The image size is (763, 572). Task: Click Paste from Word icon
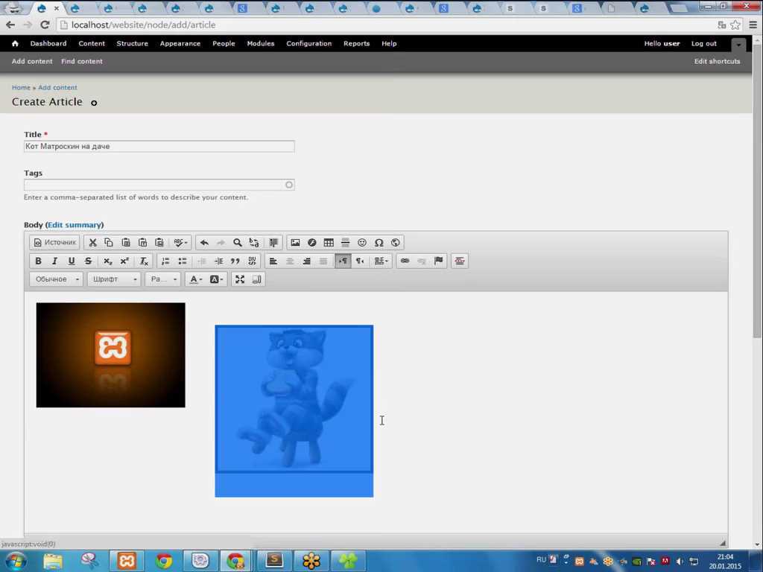point(159,242)
